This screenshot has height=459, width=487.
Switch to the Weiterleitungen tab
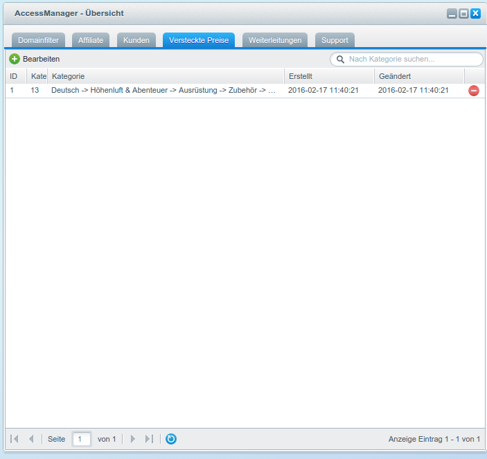click(275, 40)
